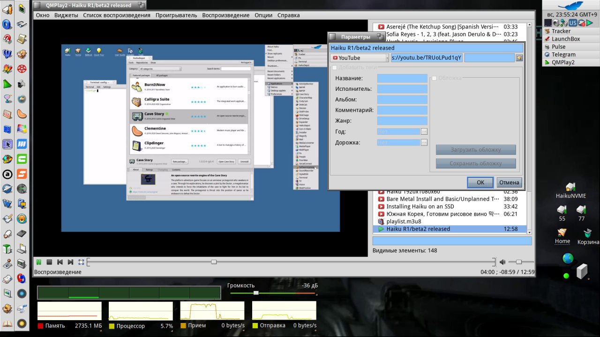Toggle fullscreen icon in playback bar

pyautogui.click(x=81, y=262)
